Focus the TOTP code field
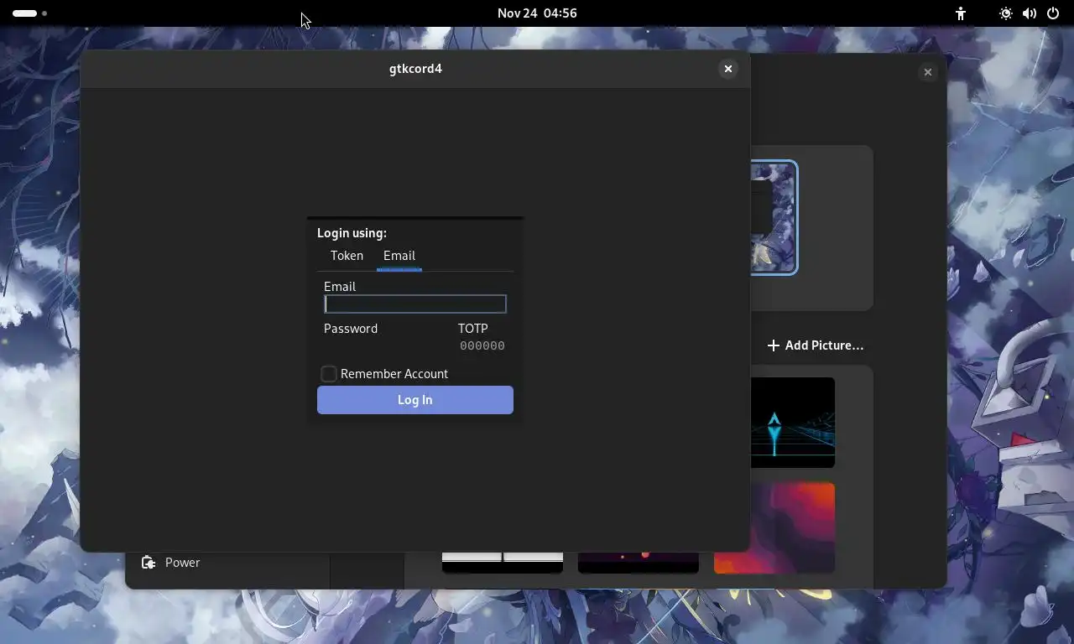This screenshot has width=1074, height=644. click(482, 345)
